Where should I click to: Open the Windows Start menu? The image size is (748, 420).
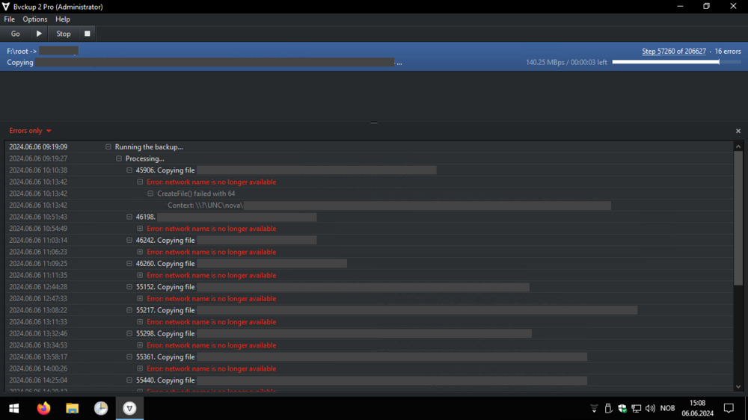13,408
